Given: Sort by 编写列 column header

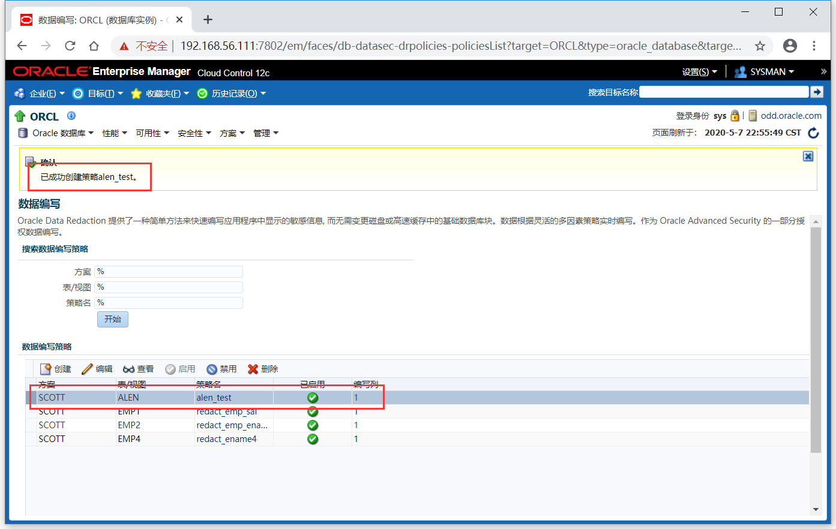Looking at the screenshot, I should coord(365,384).
